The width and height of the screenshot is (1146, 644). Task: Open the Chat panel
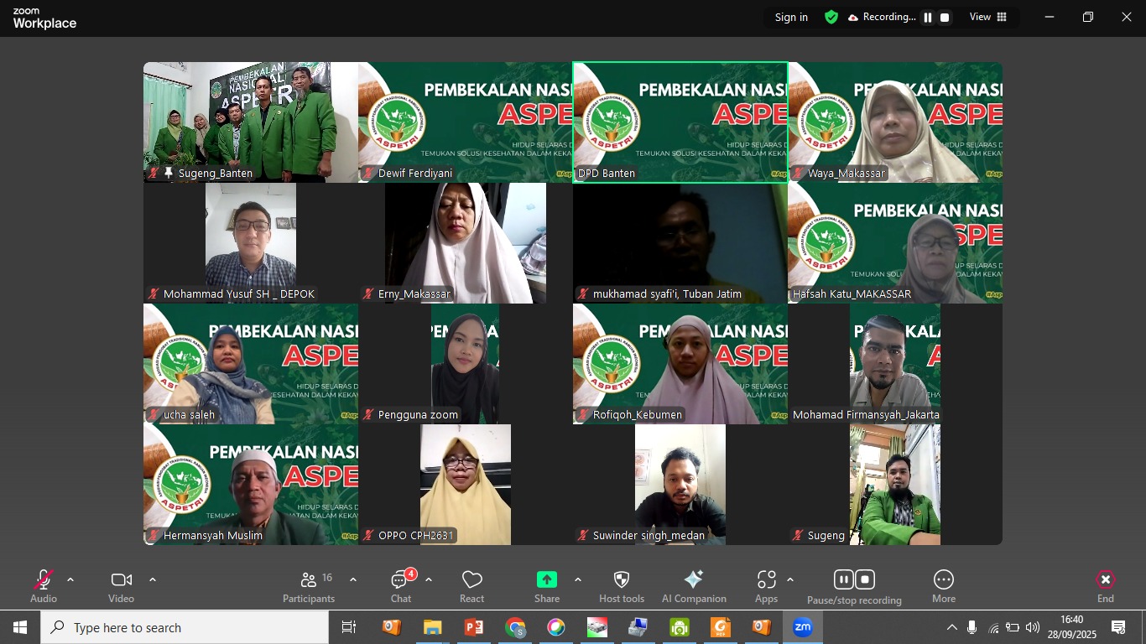pos(401,585)
